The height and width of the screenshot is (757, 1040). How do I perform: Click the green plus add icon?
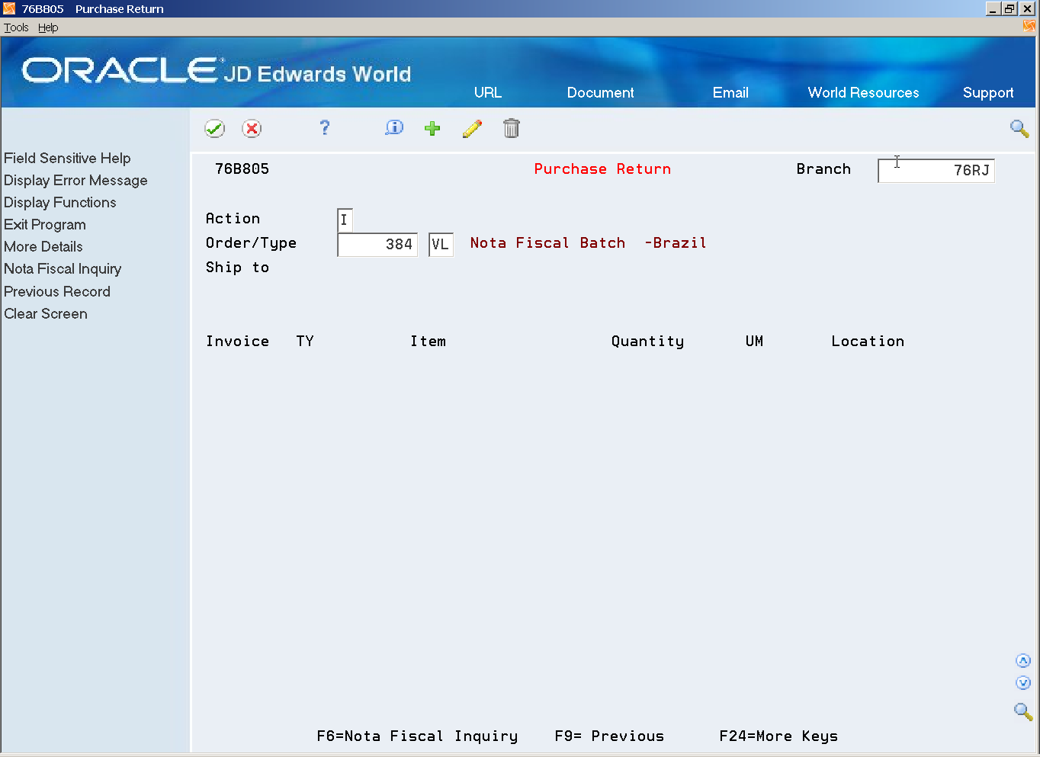click(432, 128)
